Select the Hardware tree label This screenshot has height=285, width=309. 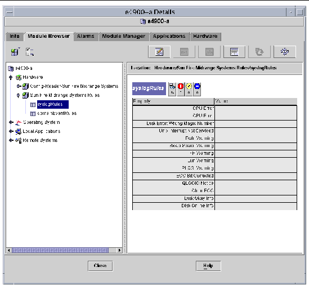point(33,77)
